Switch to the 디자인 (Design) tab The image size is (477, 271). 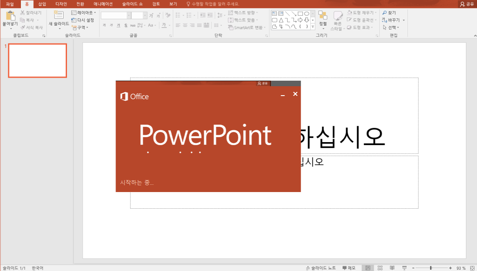(x=61, y=4)
